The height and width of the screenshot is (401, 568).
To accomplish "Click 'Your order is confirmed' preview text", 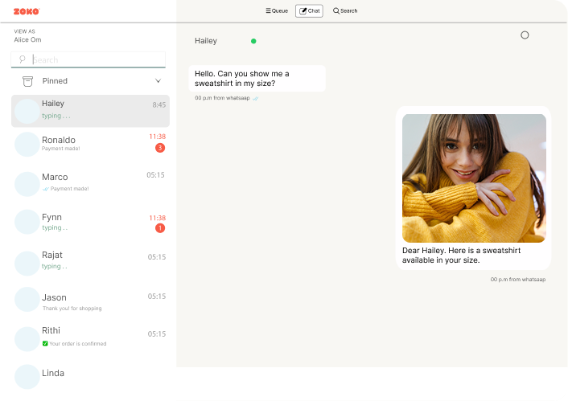I will pos(78,343).
